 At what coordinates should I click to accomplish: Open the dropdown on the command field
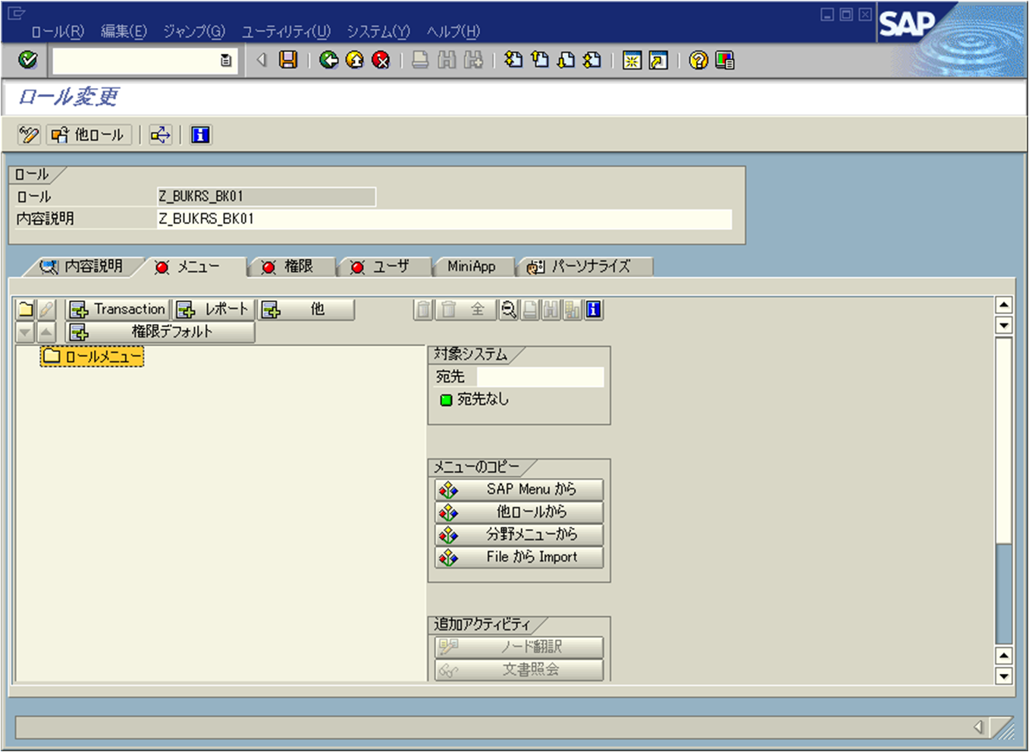225,61
